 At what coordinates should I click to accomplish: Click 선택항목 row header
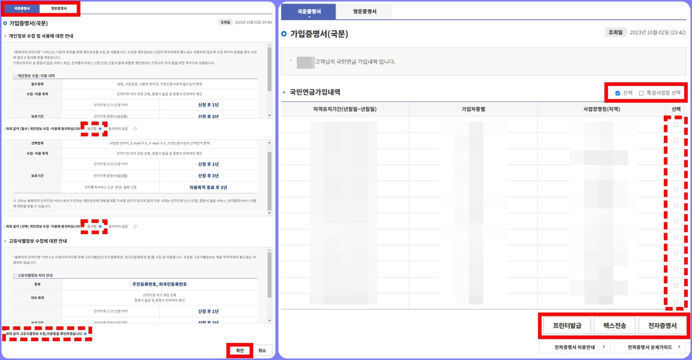[x=37, y=143]
